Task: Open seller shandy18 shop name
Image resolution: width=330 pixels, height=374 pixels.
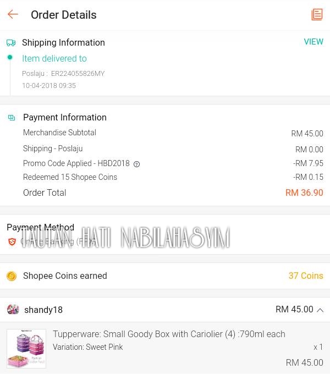Action: pos(43,310)
